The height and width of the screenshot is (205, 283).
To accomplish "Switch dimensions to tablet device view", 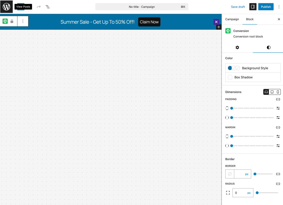I will point(272,92).
